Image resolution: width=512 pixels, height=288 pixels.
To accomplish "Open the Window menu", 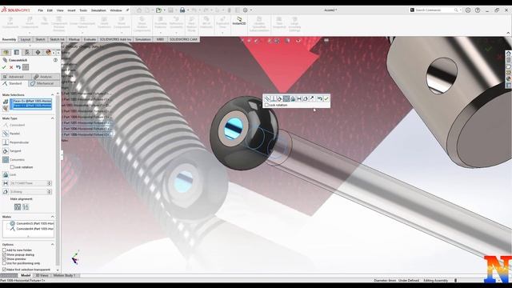I will (116, 10).
